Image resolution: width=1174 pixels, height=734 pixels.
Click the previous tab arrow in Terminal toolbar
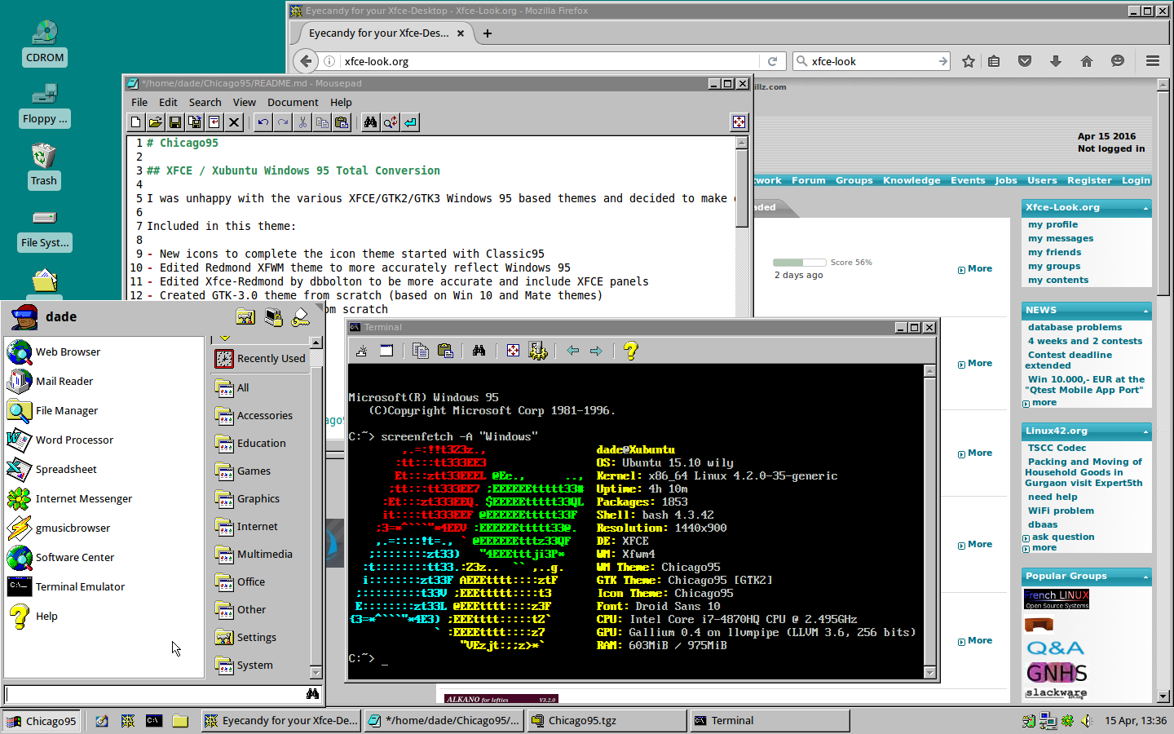click(573, 351)
